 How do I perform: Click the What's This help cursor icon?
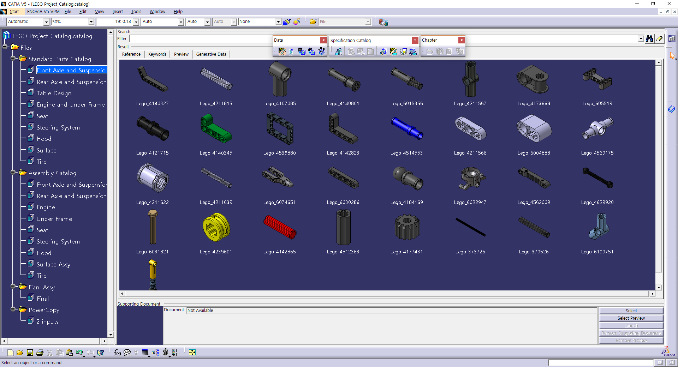coord(101,353)
